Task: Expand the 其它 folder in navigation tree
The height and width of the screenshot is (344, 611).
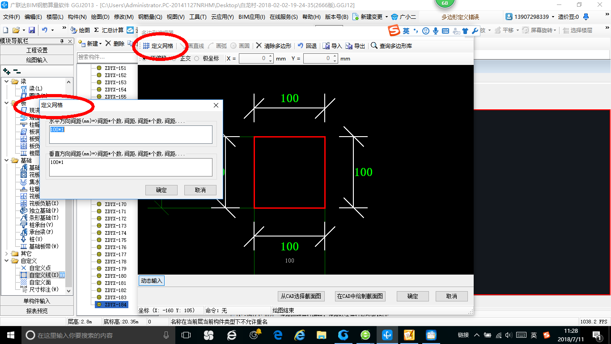Action: click(7, 254)
